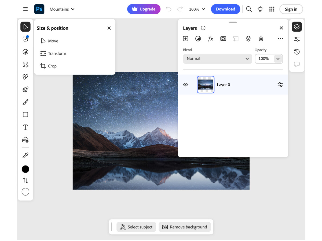Viewport: 322px width, 241px height.
Task: Add layer mask icon in Layers panel
Action: [223, 39]
